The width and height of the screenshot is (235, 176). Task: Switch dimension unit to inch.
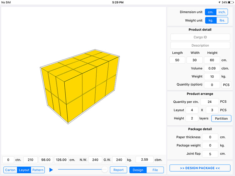(x=222, y=12)
